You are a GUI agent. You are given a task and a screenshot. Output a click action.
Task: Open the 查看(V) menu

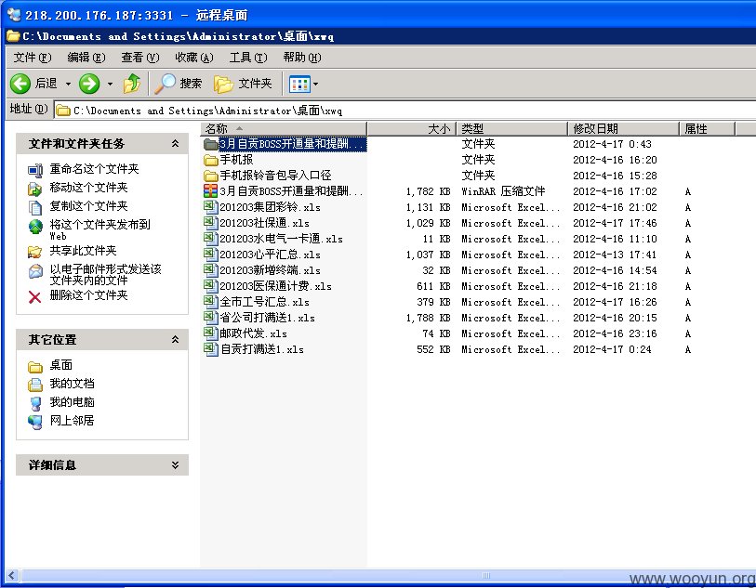pos(140,58)
